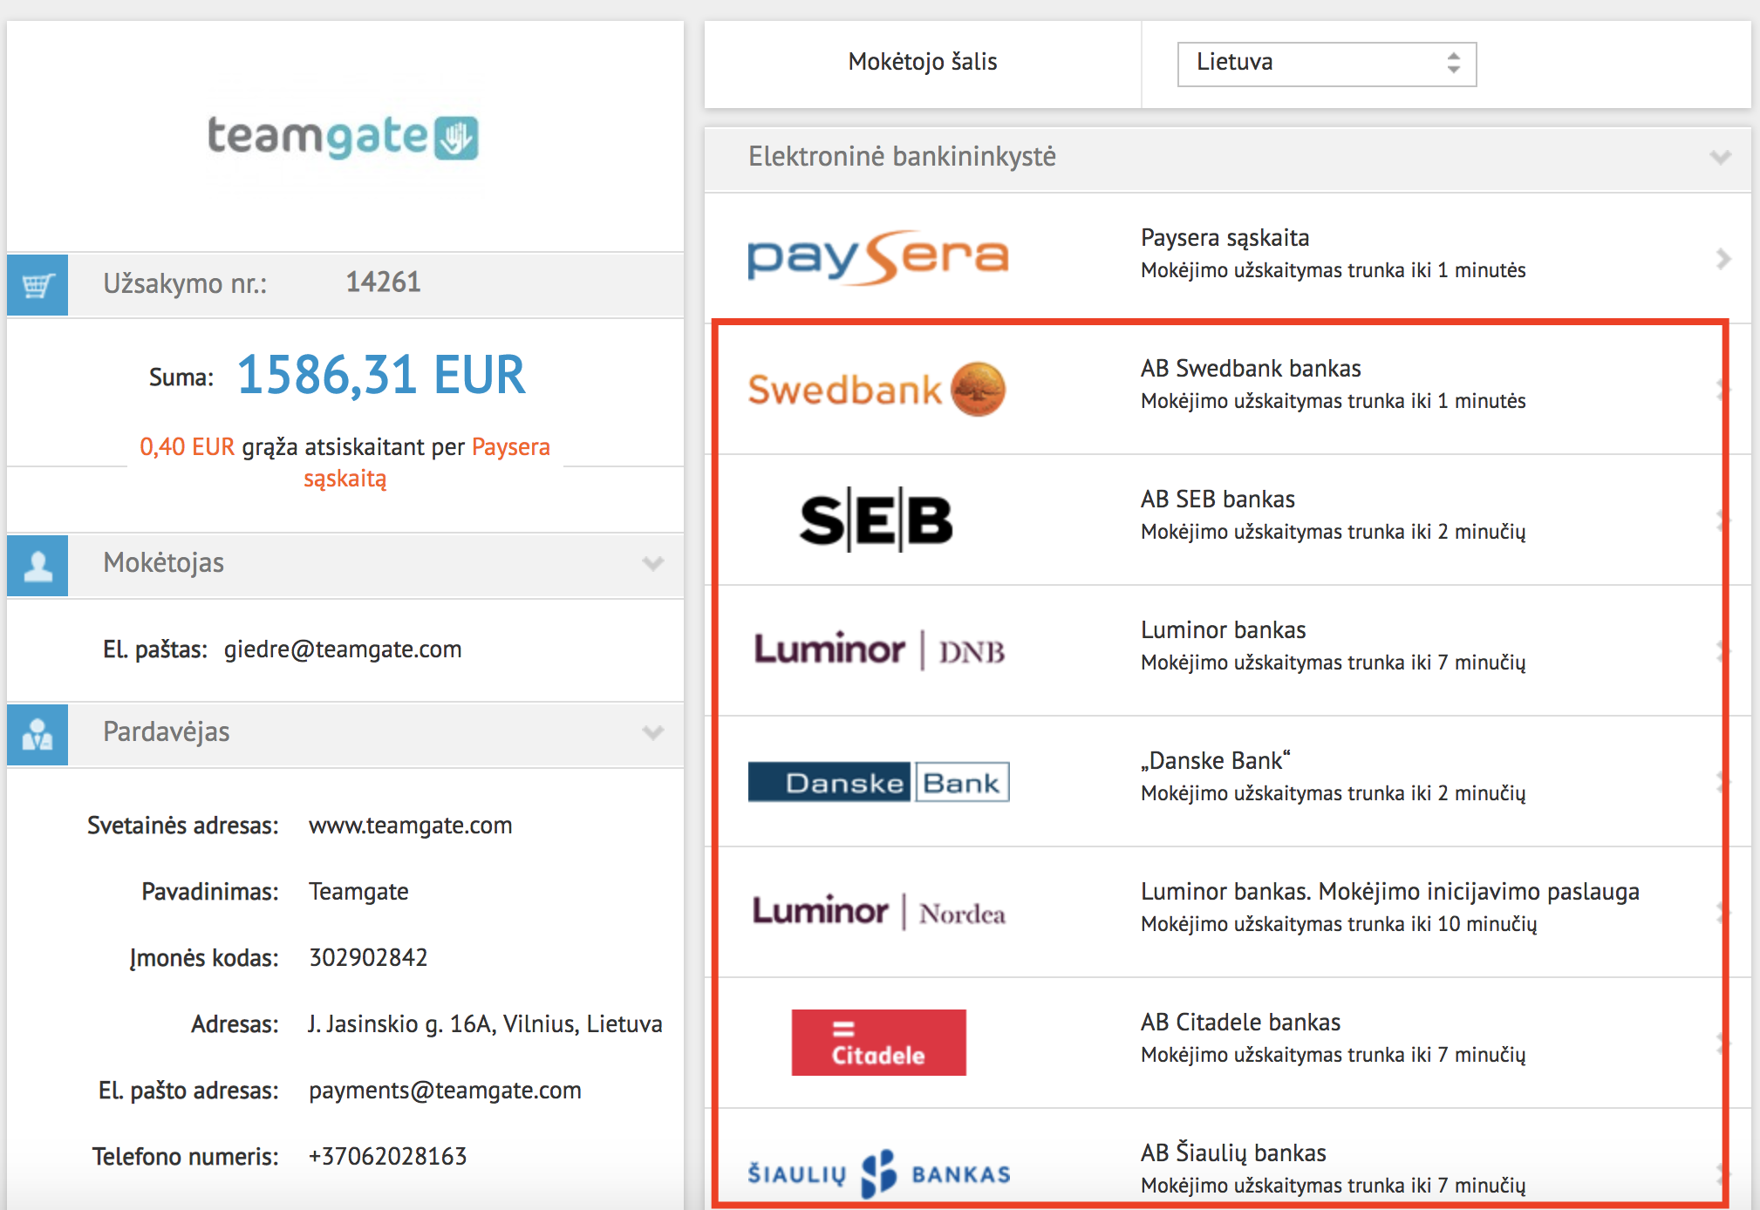The image size is (1760, 1210).
Task: Click website www.teamgate.com
Action: click(410, 826)
